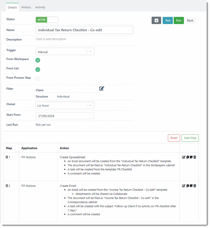210x228 pixels.
Task: Expand the Owner dropdown for Liz Hurst
Action: 65,106
